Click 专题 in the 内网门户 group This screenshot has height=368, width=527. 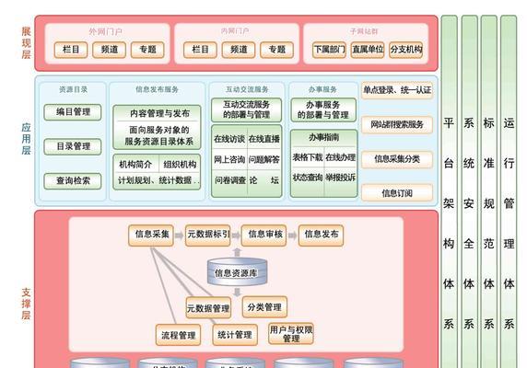pyautogui.click(x=276, y=50)
